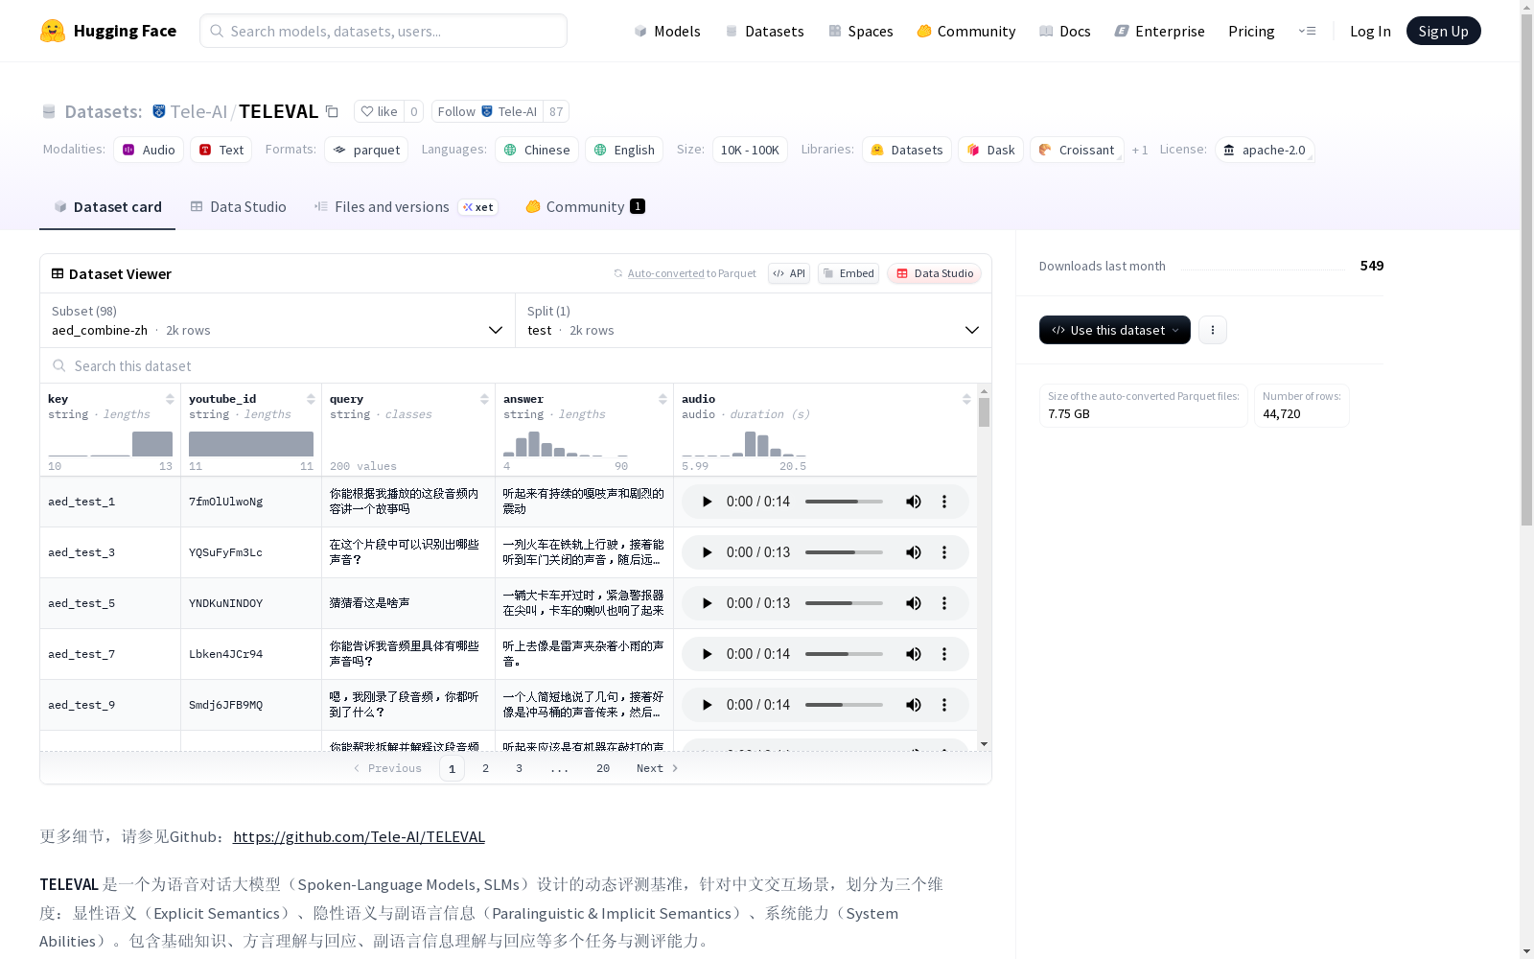Go to Models in the top navigation
Screen dimensions: 1534x959
667,31
